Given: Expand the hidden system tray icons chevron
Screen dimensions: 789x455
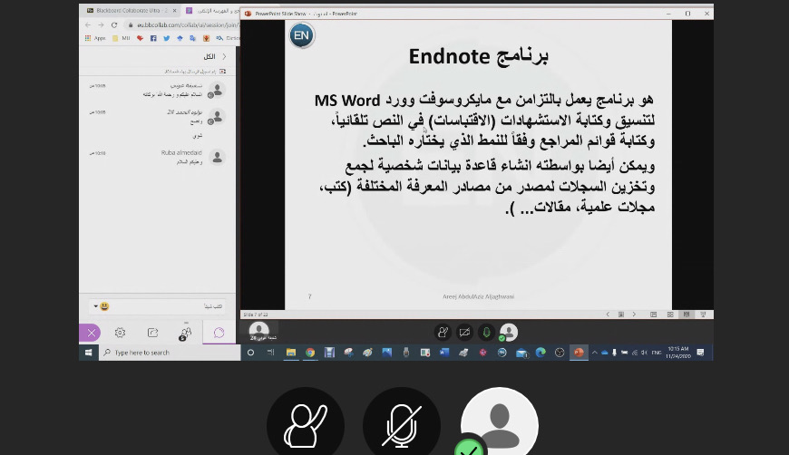Looking at the screenshot, I should tap(594, 353).
